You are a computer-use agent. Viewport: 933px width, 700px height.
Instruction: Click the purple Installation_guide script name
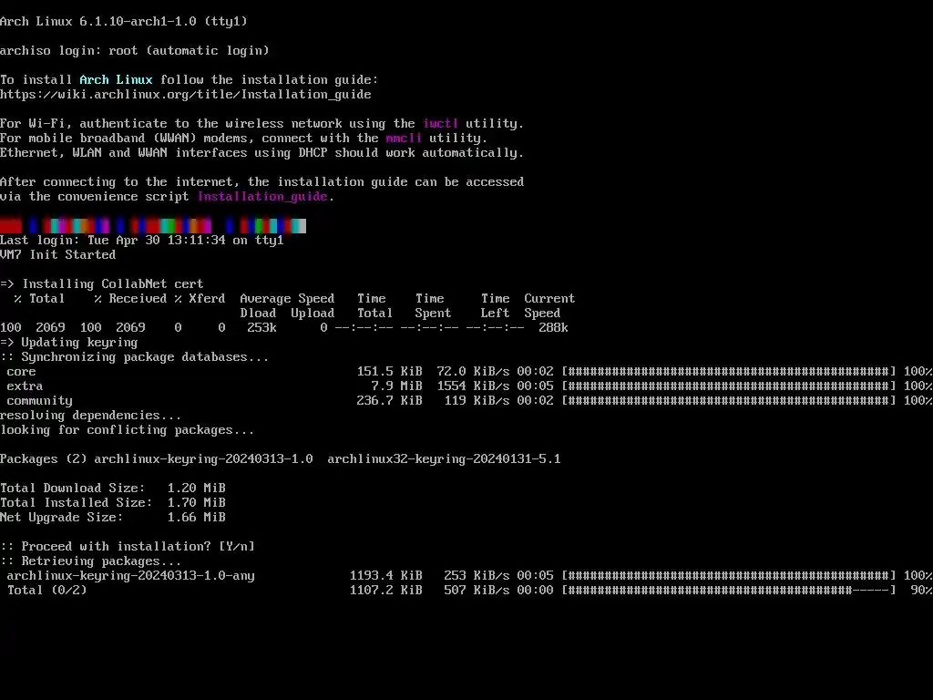click(x=262, y=197)
